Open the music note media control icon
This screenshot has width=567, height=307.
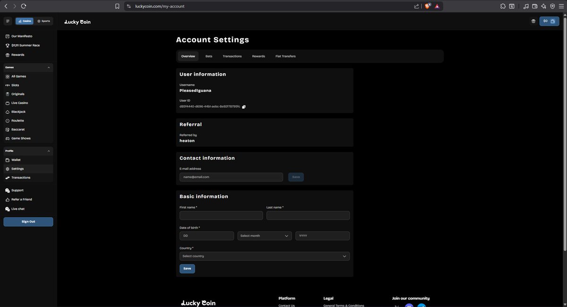(x=526, y=6)
